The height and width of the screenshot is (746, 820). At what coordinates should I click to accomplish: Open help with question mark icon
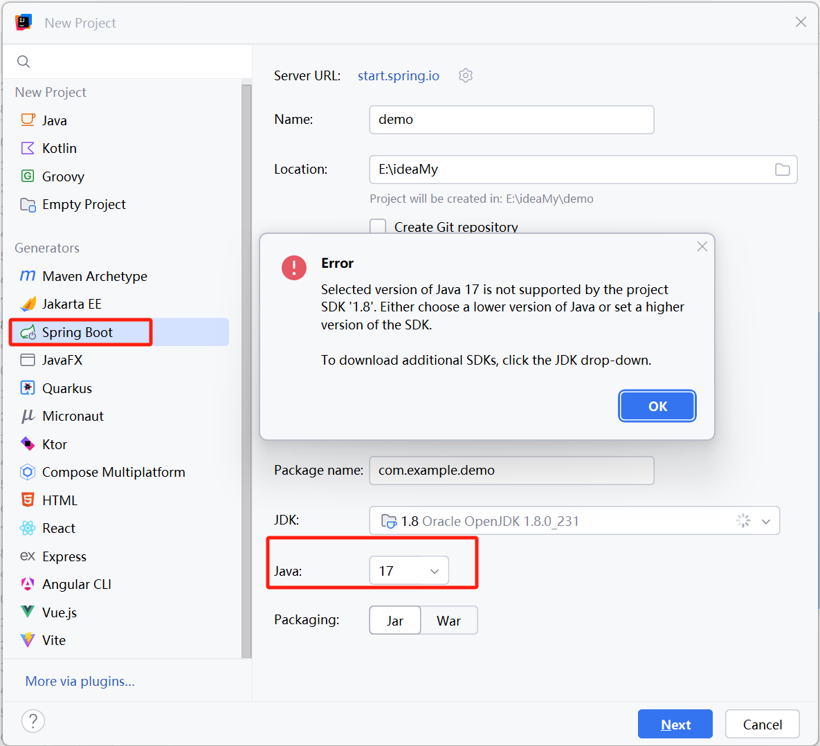[33, 721]
